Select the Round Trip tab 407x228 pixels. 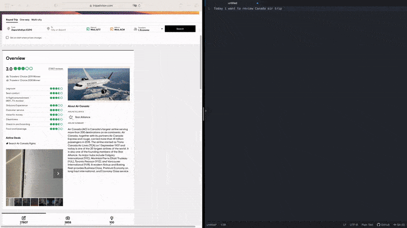pyautogui.click(x=12, y=20)
